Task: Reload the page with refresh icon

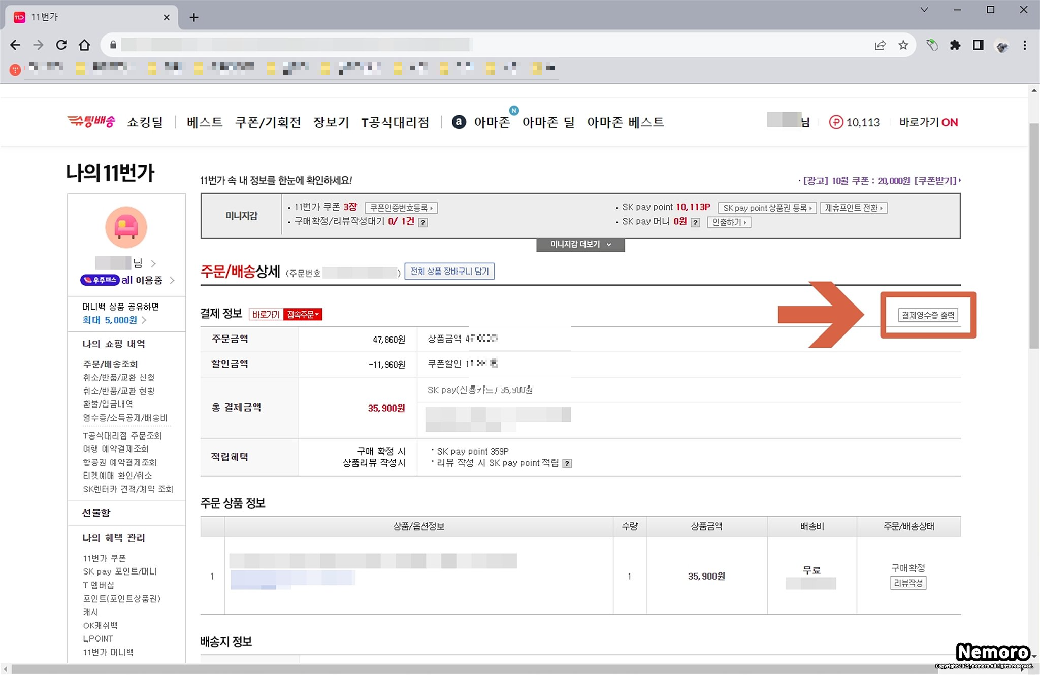Action: (x=61, y=45)
